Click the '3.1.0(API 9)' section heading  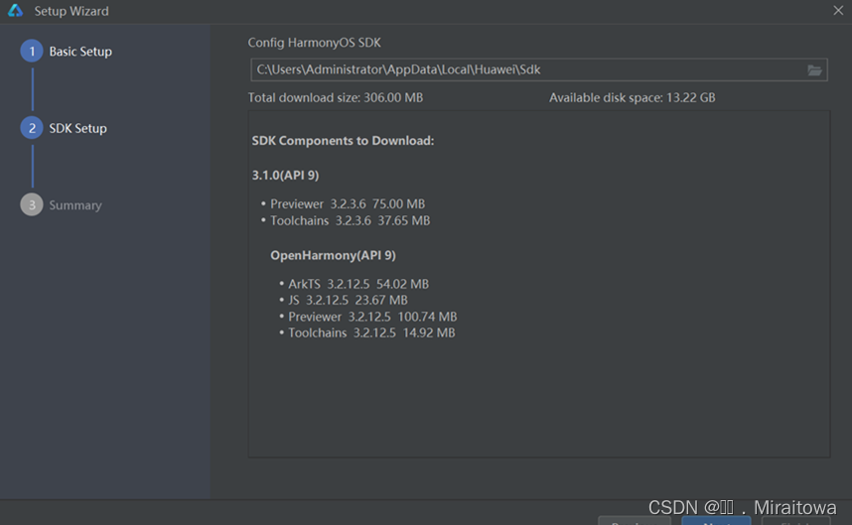(285, 176)
